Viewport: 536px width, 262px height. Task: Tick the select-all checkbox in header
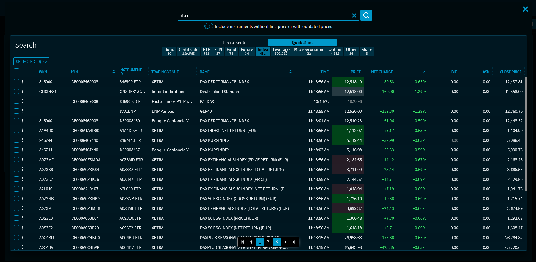[17, 71]
